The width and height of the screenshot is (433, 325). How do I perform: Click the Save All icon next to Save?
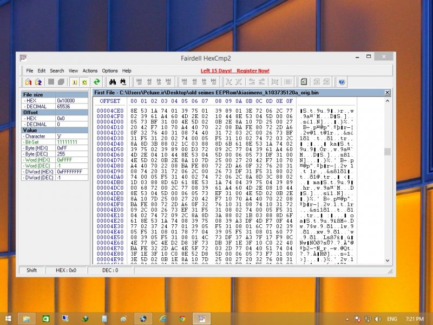[x=61, y=82]
